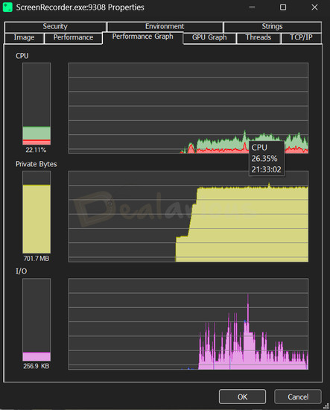Viewport: 330px width, 410px height.
Task: Open the TCP/IP tab
Action: (x=301, y=38)
